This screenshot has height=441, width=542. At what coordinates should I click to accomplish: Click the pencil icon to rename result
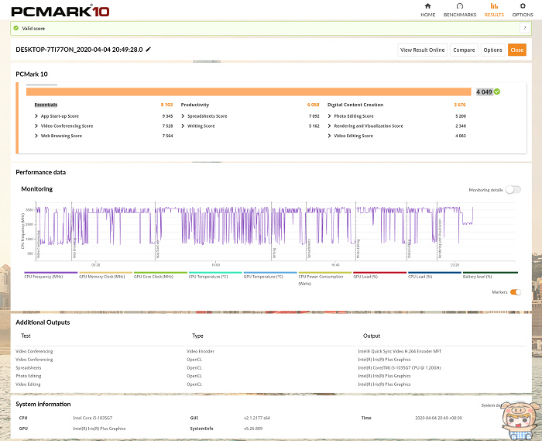[x=149, y=50]
